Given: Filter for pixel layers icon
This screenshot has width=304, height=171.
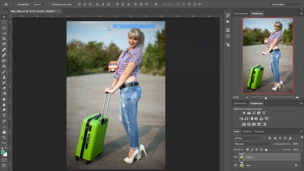Looking at the screenshot, I should tap(270, 138).
